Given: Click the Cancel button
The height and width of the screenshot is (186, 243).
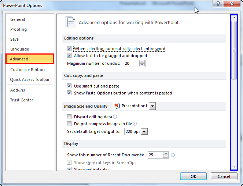Looking at the screenshot, I should [224, 176].
